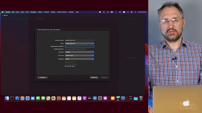Open the Navigate menu
This screenshot has height=113, width=202.
pos(33,12)
